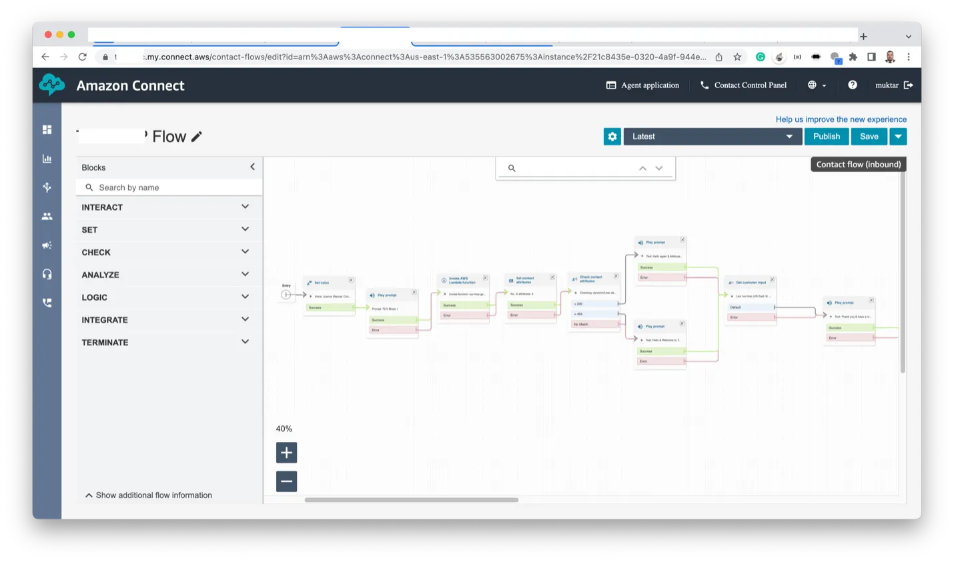Open the Save options dropdown arrow

pos(898,137)
